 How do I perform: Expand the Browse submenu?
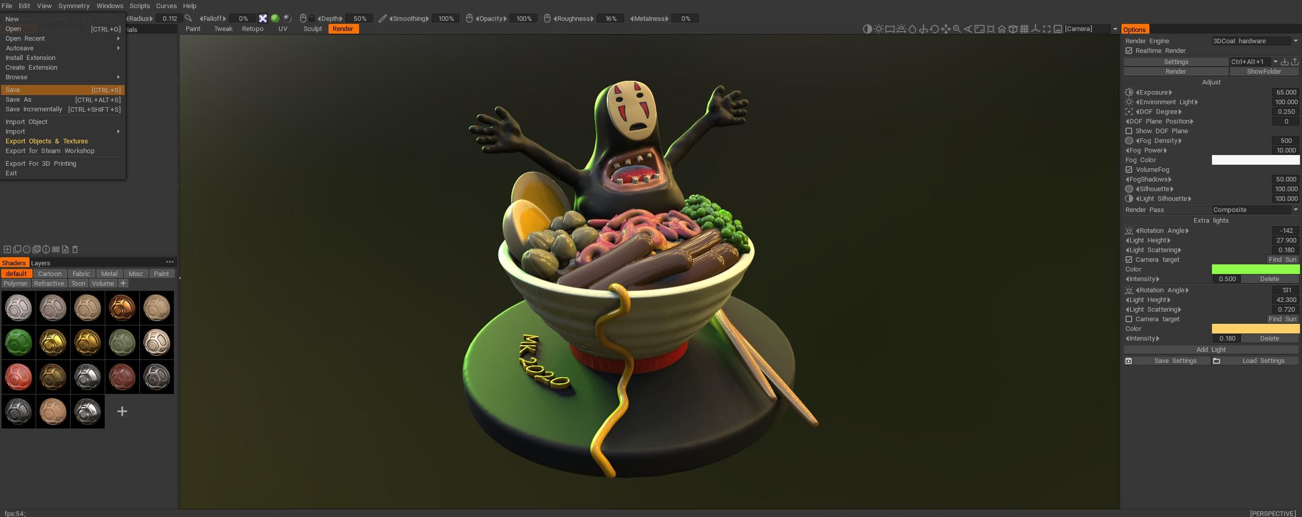(62, 77)
